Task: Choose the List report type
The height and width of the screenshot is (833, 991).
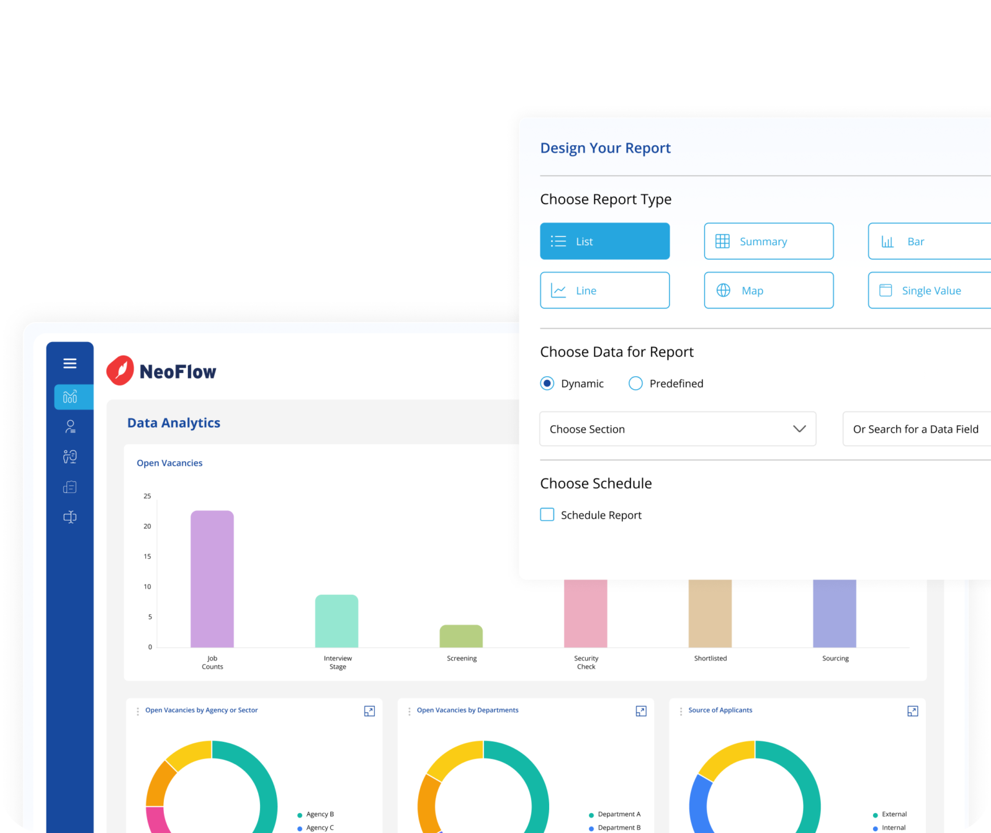Action: 605,241
